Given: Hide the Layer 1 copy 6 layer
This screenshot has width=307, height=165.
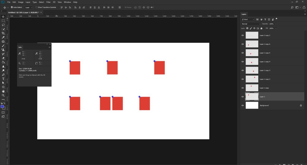Looking at the screenshot, I should coord(242,44).
